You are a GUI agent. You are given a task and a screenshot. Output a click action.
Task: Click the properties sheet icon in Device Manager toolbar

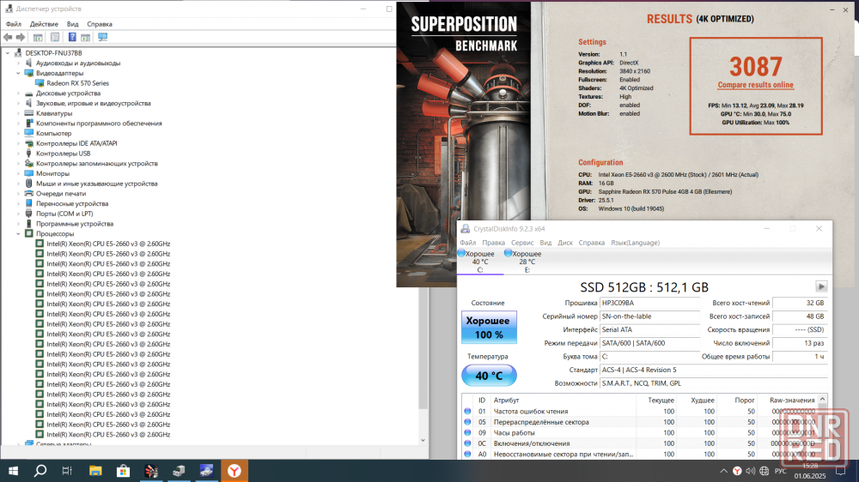55,37
